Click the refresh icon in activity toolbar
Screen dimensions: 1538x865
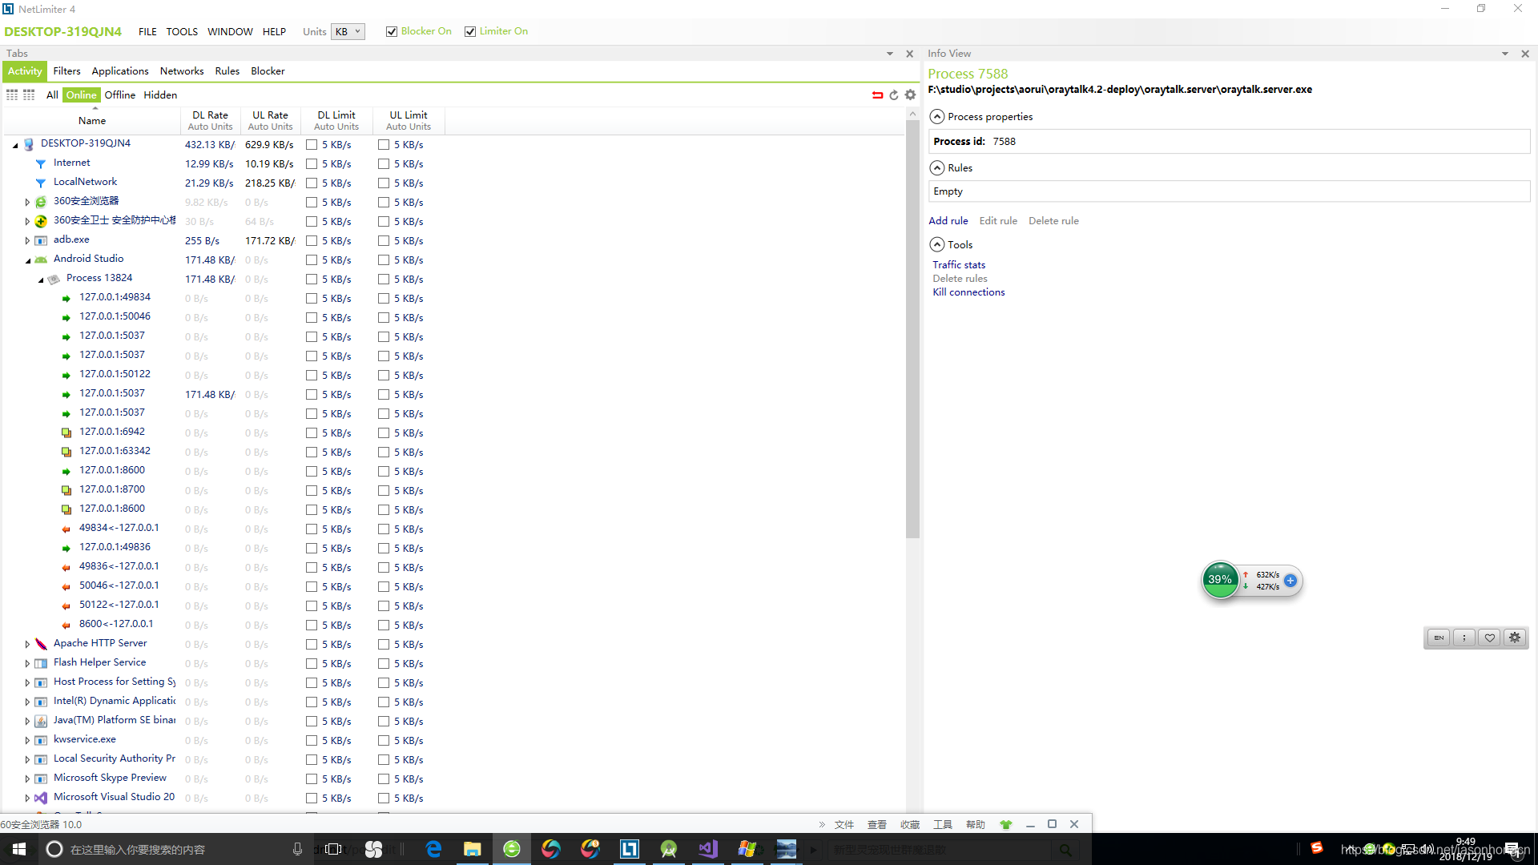(x=894, y=95)
